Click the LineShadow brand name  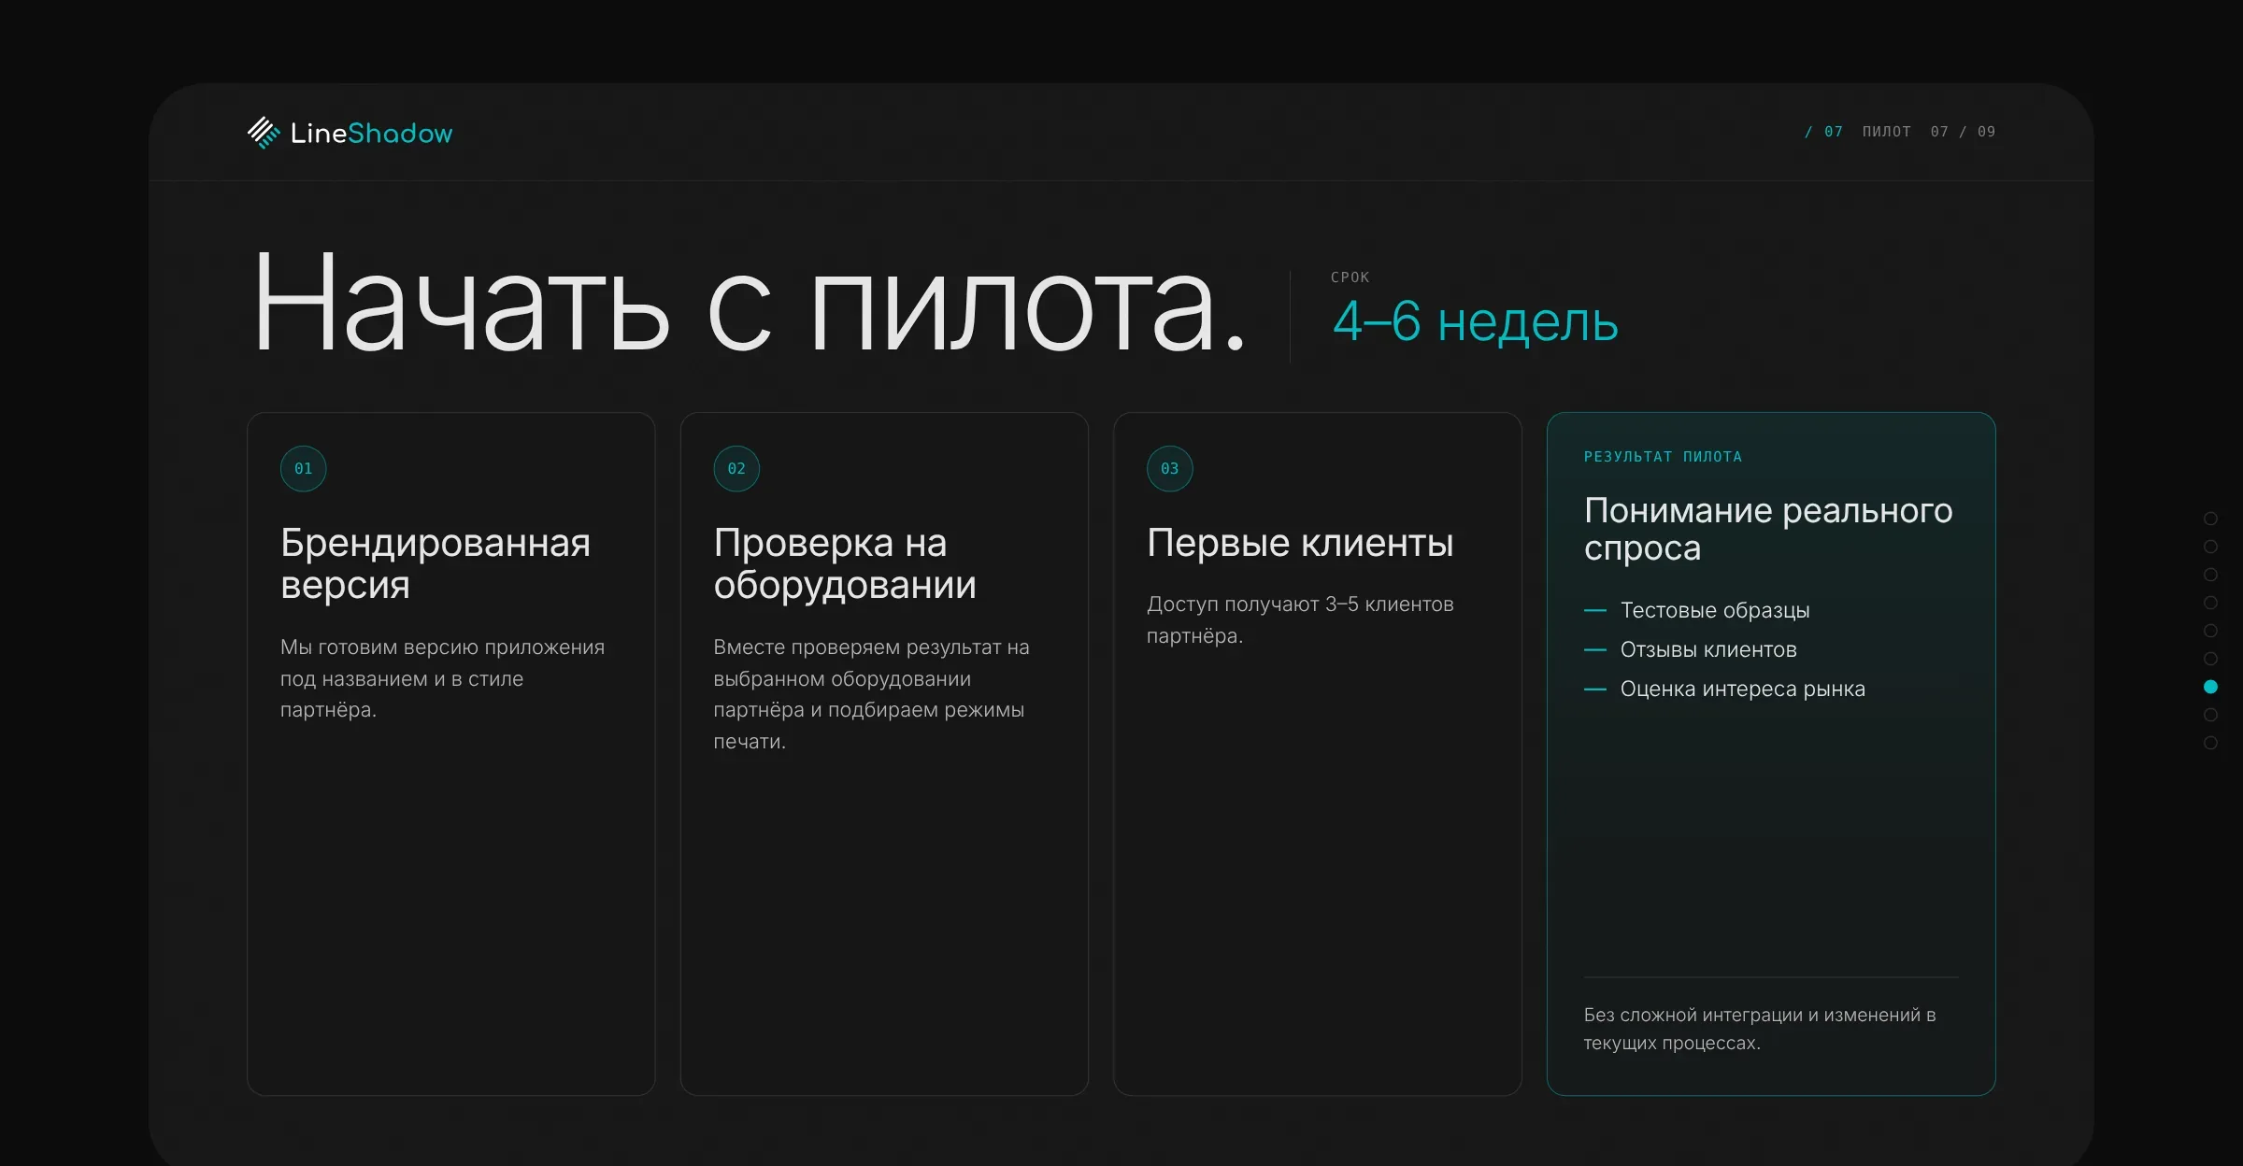(371, 134)
